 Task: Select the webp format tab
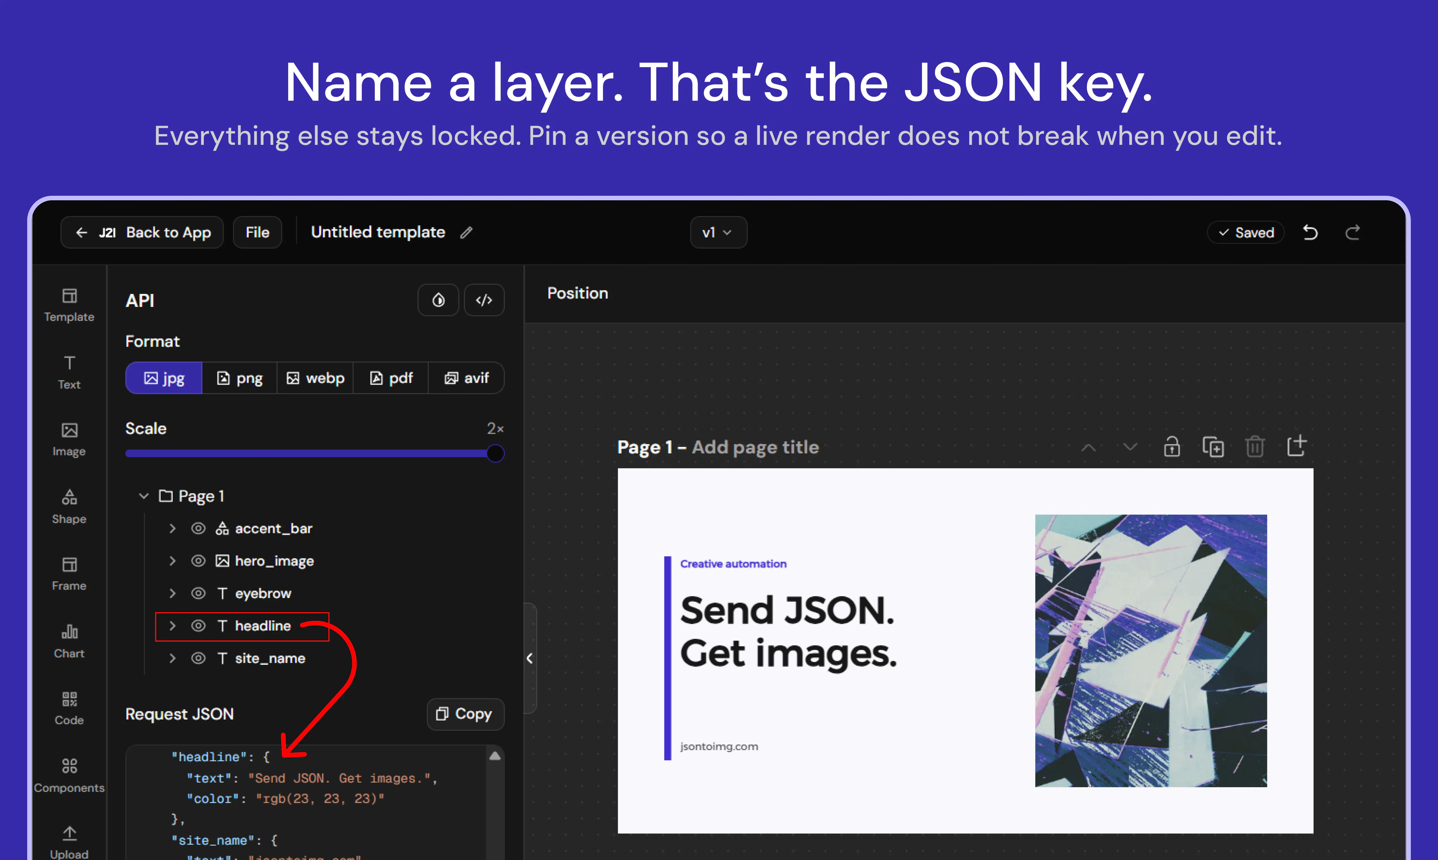click(x=315, y=379)
